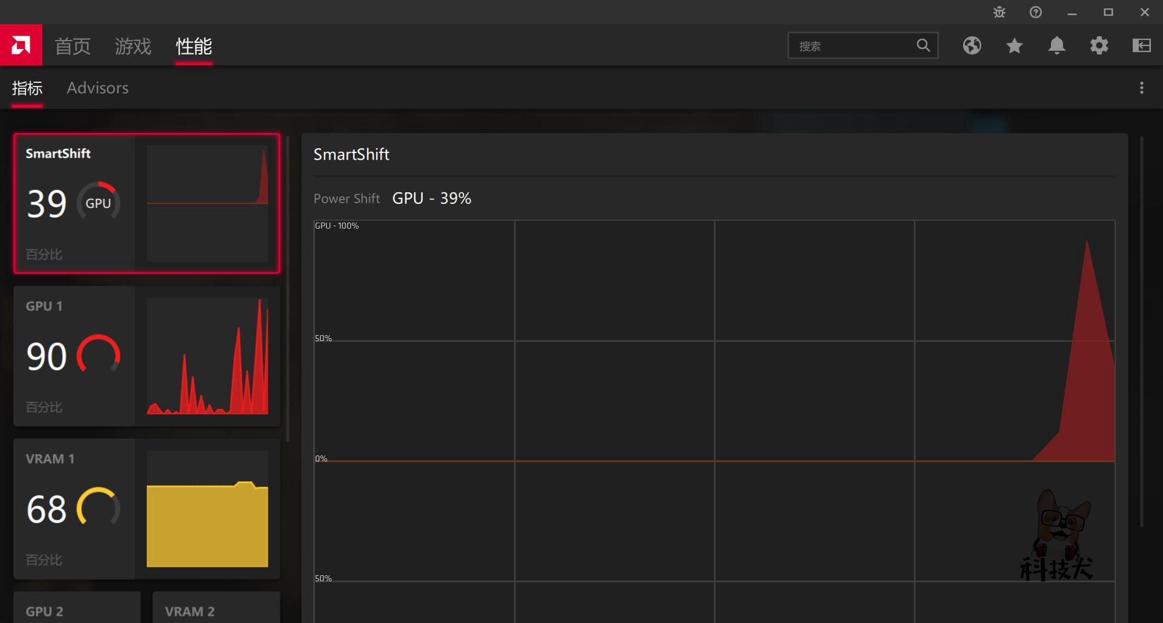The width and height of the screenshot is (1163, 623).
Task: Click the metrics list vertical scrollbar
Action: pos(288,289)
